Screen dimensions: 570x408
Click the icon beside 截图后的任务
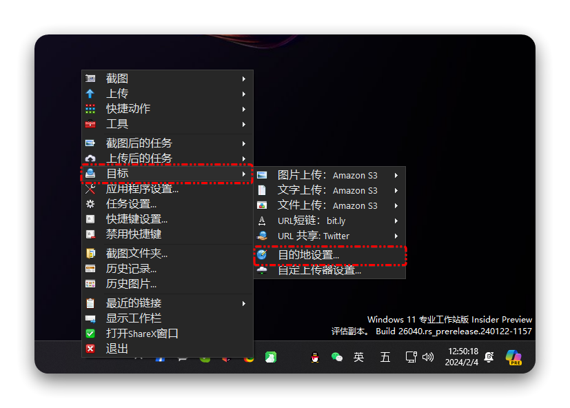(90, 143)
